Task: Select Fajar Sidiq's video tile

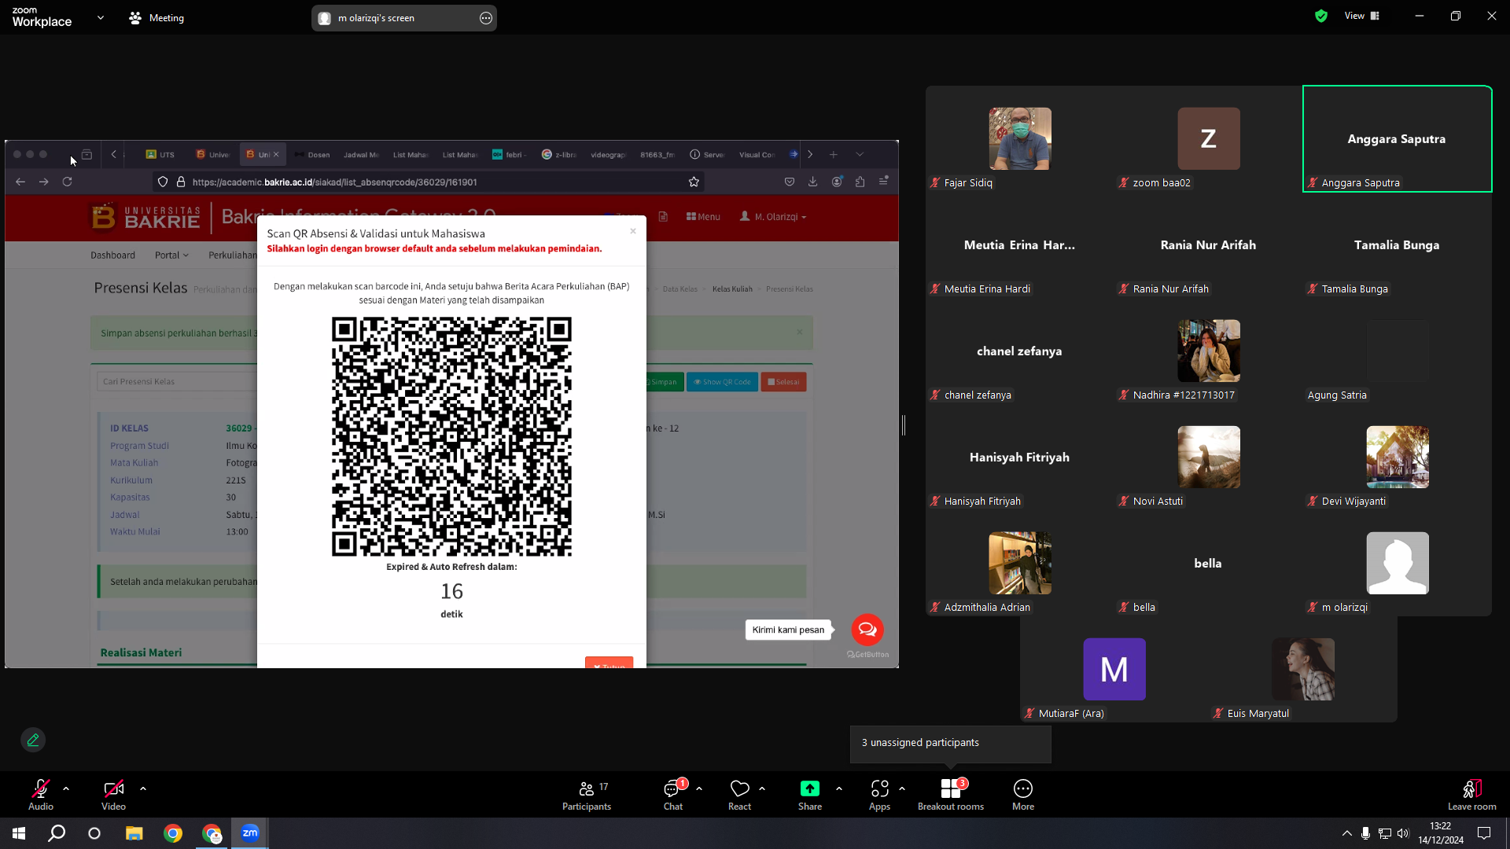Action: pyautogui.click(x=1020, y=138)
